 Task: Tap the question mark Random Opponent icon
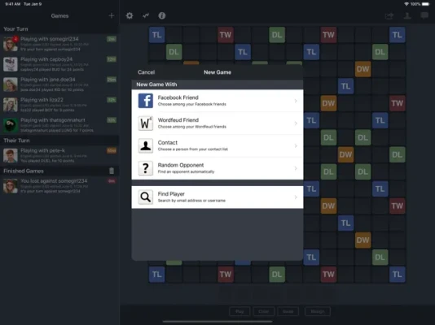tap(146, 168)
